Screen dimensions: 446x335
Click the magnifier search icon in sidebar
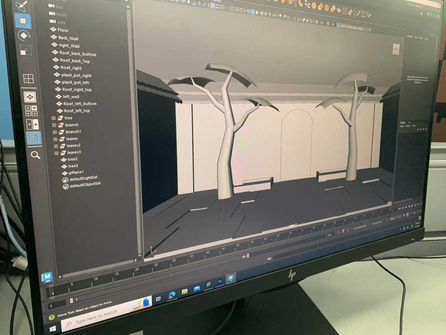[x=35, y=154]
